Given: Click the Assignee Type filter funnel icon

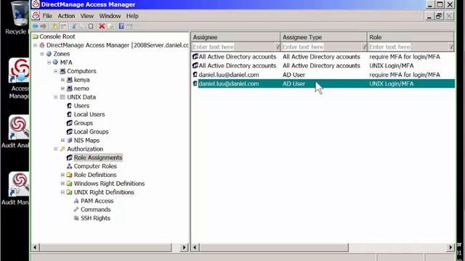Looking at the screenshot, I should (364, 46).
